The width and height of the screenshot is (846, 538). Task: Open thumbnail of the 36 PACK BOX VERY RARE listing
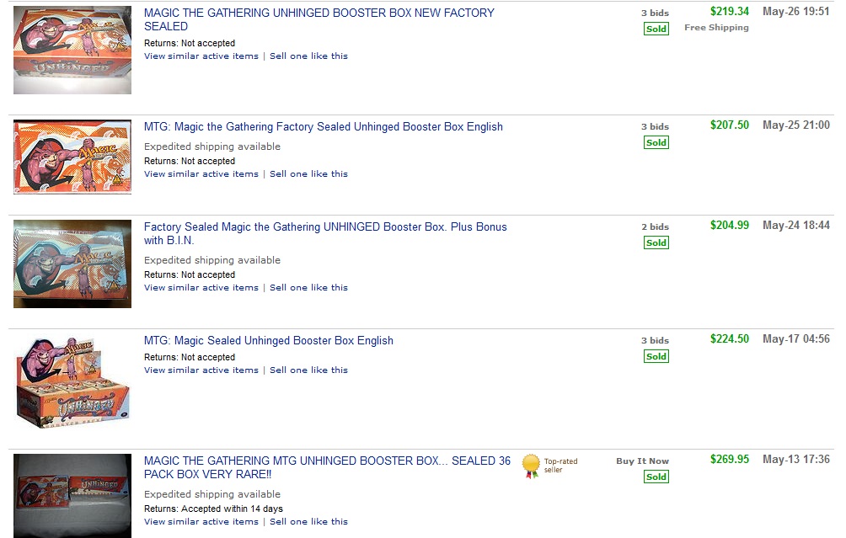click(x=72, y=495)
